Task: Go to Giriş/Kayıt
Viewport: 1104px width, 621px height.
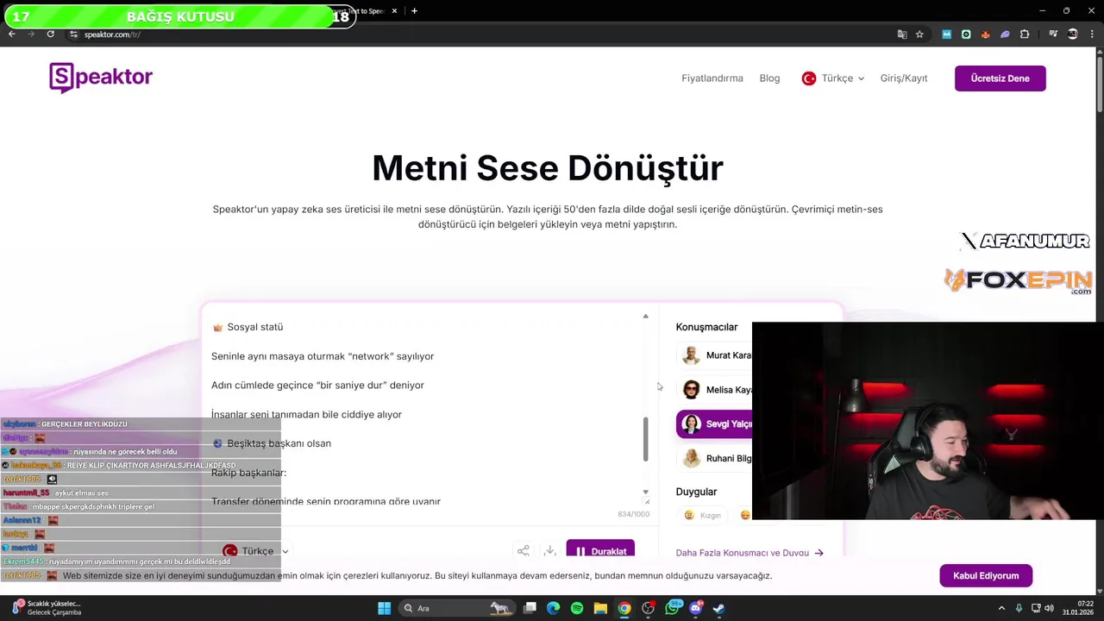Action: pyautogui.click(x=904, y=78)
